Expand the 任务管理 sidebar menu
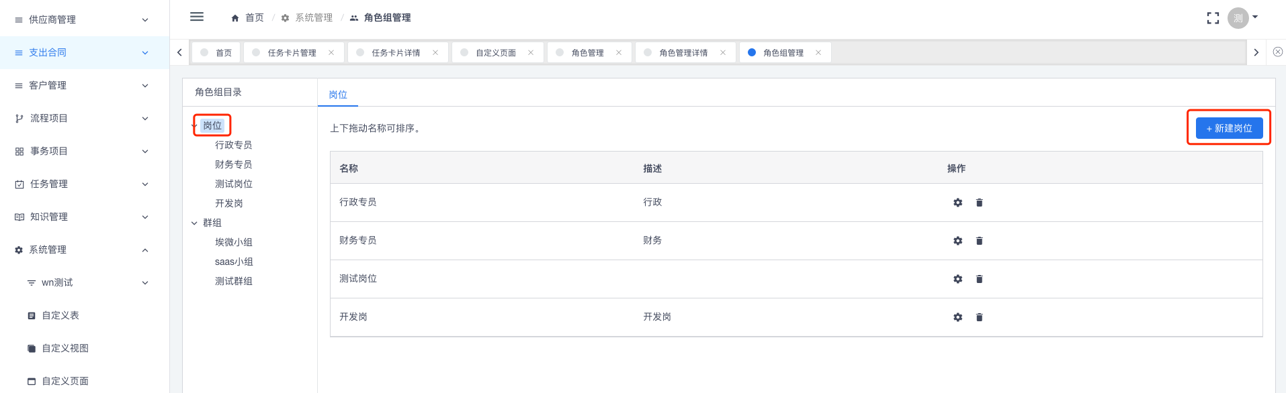Viewport: 1286px width, 393px height. (x=85, y=184)
